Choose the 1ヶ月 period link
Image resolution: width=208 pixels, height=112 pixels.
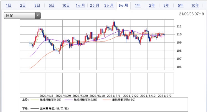coord(80,6)
